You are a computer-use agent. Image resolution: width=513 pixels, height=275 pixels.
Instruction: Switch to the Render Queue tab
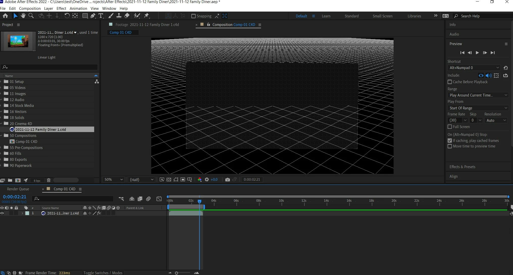[x=18, y=189]
